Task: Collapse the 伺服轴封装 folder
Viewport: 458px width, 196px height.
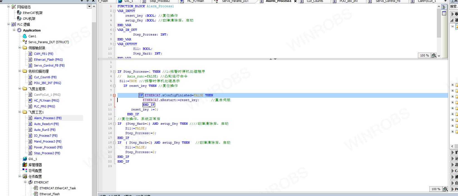Action: pos(20,48)
